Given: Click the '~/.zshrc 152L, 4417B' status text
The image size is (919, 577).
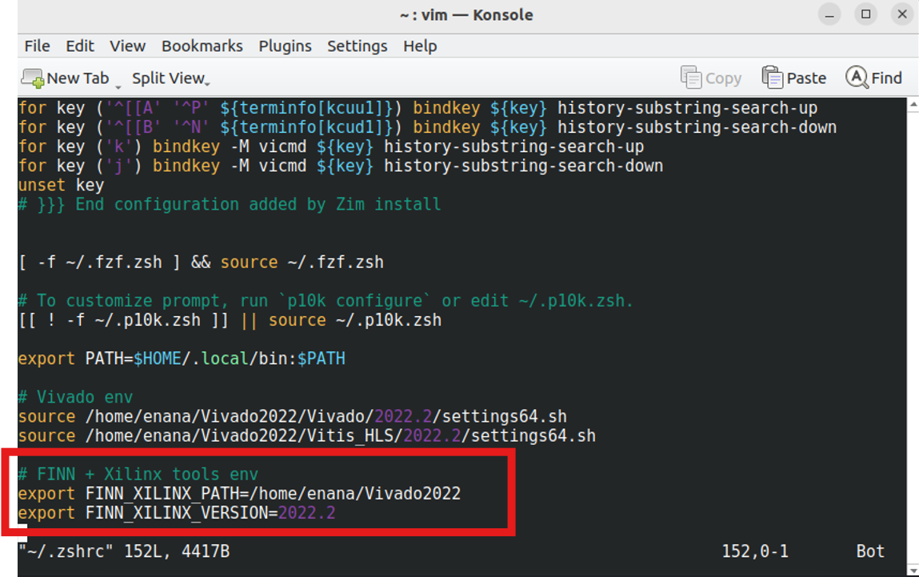Looking at the screenshot, I should pos(124,551).
